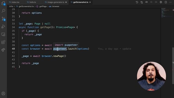Viewport: 174px width, 98px height.
Task: Click 'launch' method on line 40
Action: pyautogui.click(x=72, y=49)
